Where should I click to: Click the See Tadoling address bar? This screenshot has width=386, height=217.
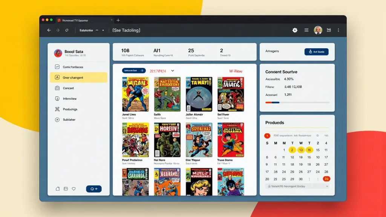pos(126,30)
